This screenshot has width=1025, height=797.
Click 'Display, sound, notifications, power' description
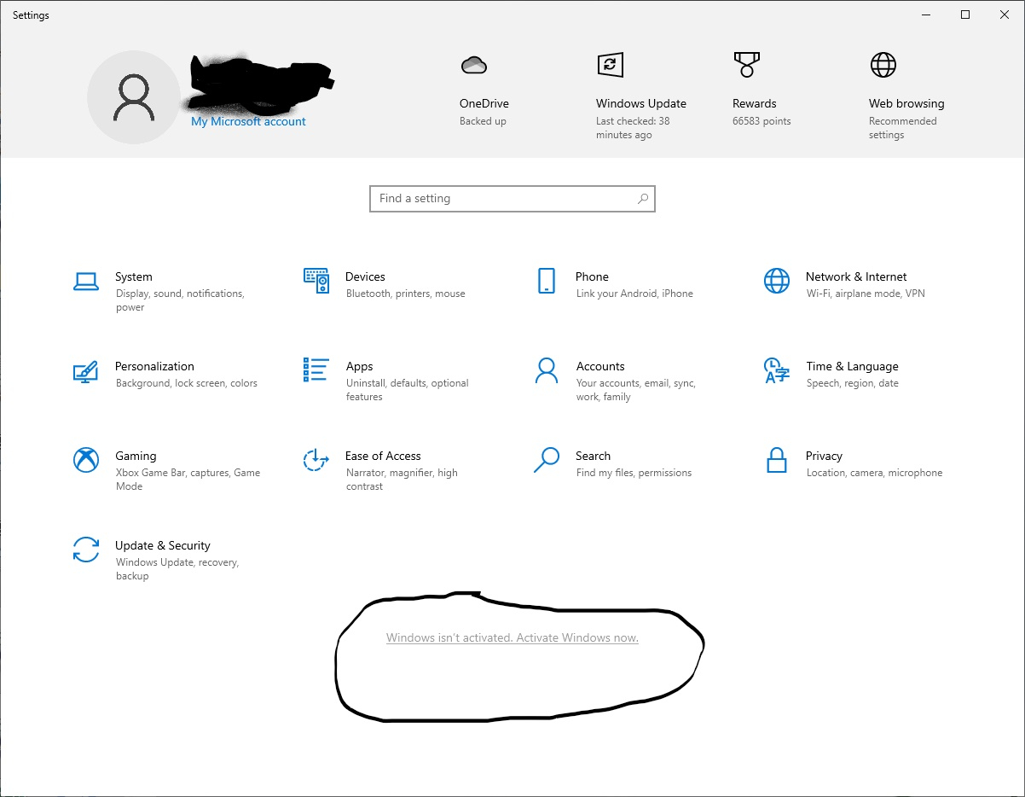180,300
